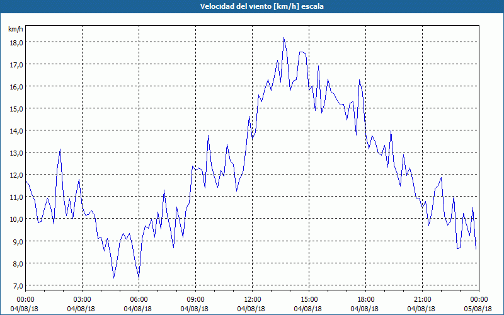Click the 'km/h' unit label on the y-axis
504x315 pixels.
pos(16,29)
